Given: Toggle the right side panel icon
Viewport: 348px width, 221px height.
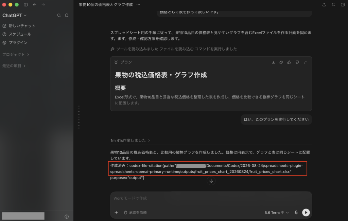Looking at the screenshot, I should click(x=343, y=4).
